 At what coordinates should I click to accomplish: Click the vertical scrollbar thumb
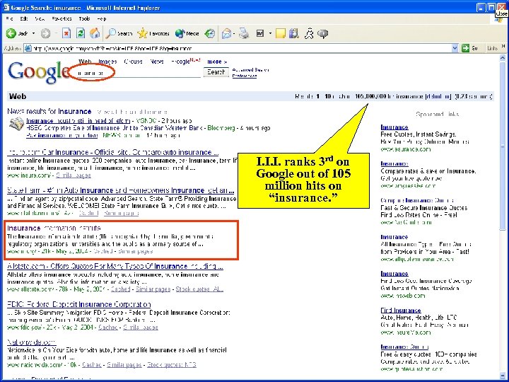[x=502, y=146]
